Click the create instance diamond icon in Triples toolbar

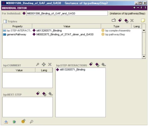[120, 20]
